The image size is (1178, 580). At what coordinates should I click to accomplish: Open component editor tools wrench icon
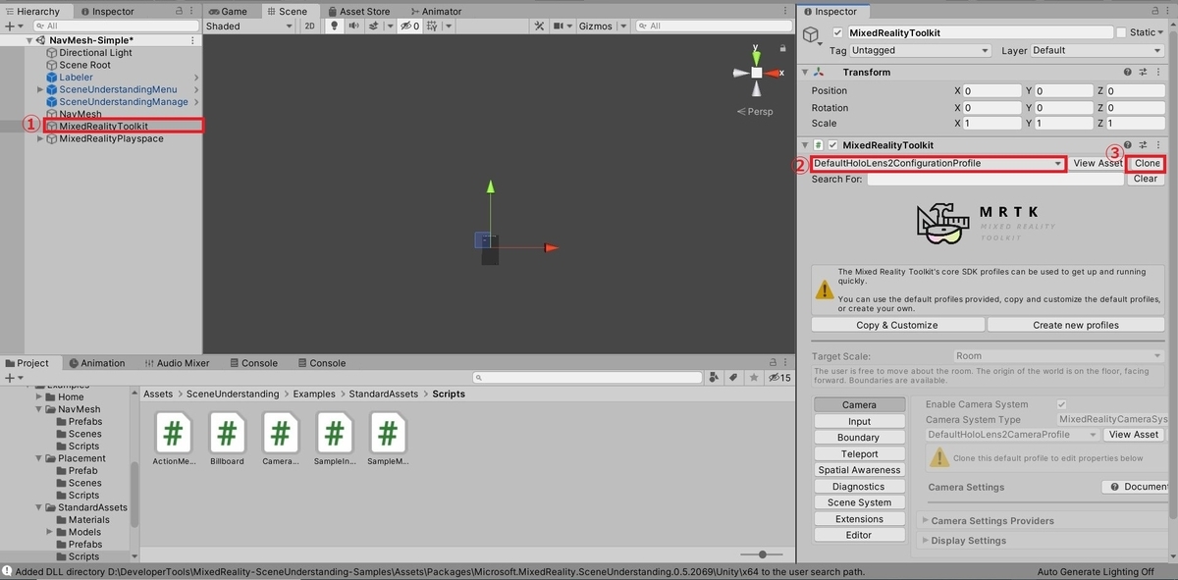(x=537, y=26)
